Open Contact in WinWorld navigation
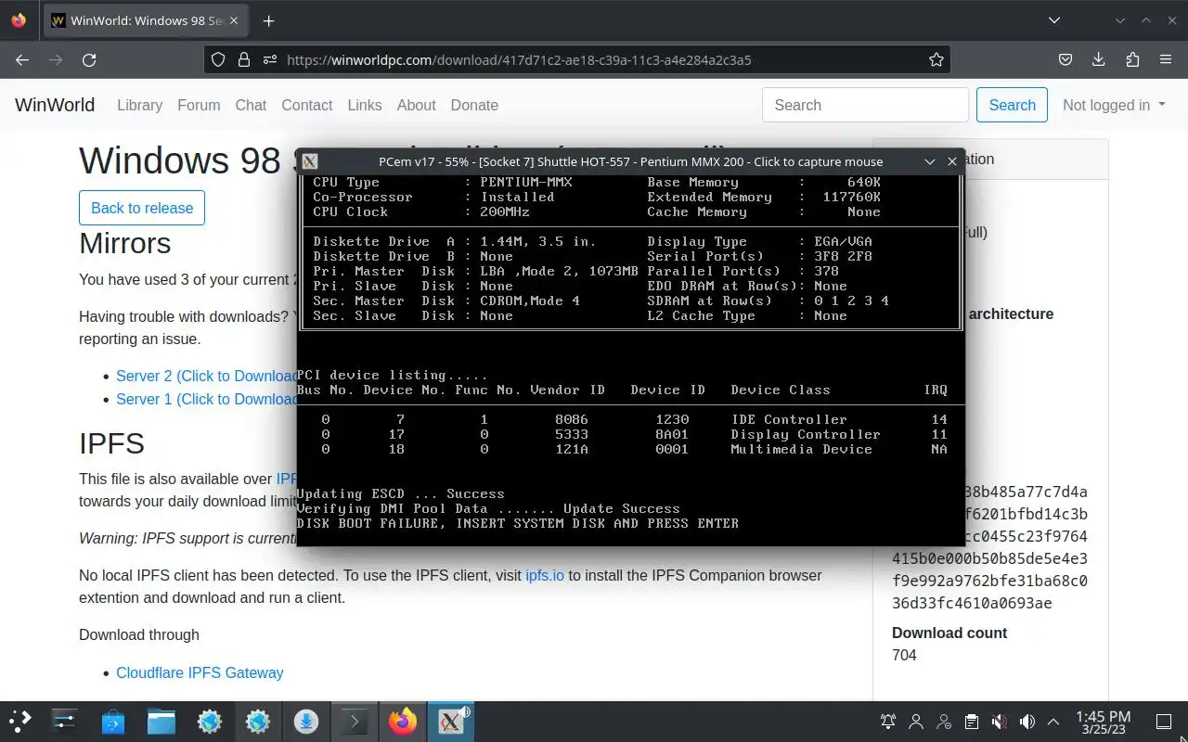 (x=306, y=105)
